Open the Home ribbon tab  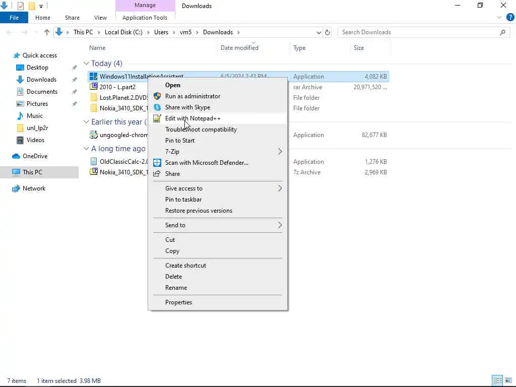pos(43,18)
